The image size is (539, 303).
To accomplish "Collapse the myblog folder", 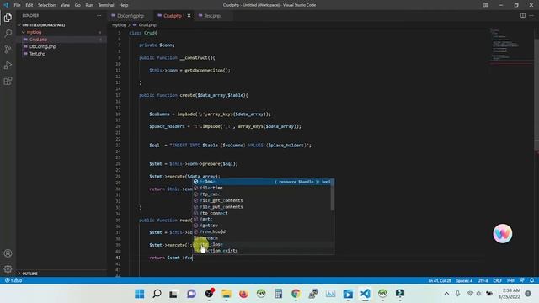I will [x=34, y=32].
